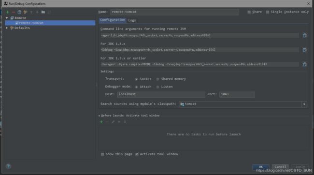
Task: Collapse the Remote tree node
Action: tap(7, 18)
